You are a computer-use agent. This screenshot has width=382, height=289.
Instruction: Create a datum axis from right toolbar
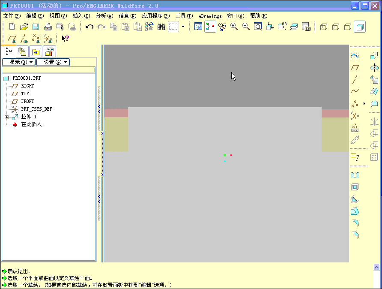[x=355, y=80]
